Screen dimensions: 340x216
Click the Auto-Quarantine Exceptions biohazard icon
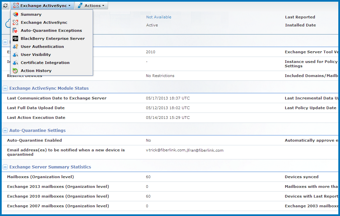click(x=15, y=30)
